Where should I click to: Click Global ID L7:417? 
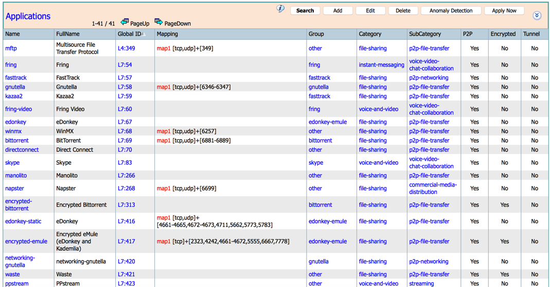coord(126,241)
